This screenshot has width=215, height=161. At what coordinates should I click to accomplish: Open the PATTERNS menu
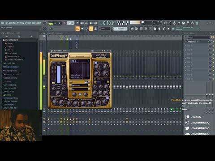[x=16, y=23]
